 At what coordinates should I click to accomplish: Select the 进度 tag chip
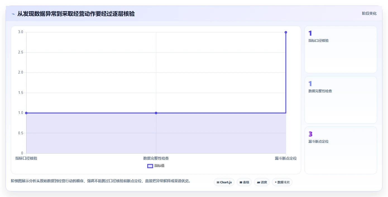click(262, 182)
